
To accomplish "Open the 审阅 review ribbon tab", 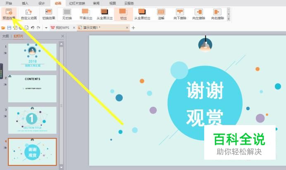I will [x=96, y=3].
